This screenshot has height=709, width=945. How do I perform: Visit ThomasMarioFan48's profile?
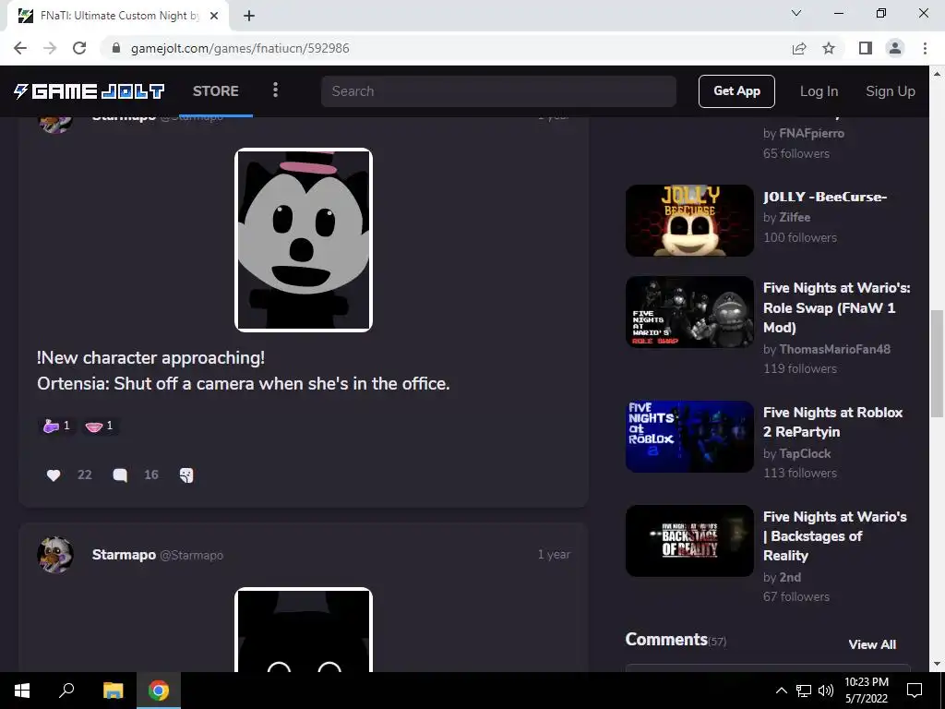click(834, 349)
